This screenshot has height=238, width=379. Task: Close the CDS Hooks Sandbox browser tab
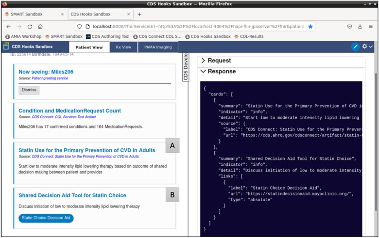click(x=129, y=14)
